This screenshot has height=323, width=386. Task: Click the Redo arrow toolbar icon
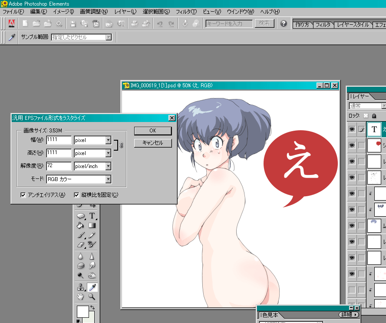(x=171, y=23)
